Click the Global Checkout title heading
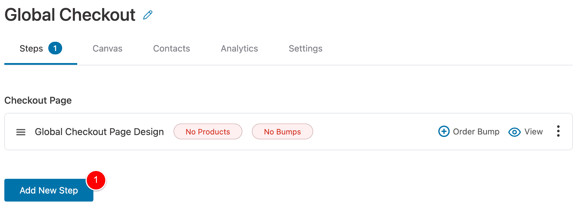Screen dimensions: 576x205 click(x=70, y=15)
